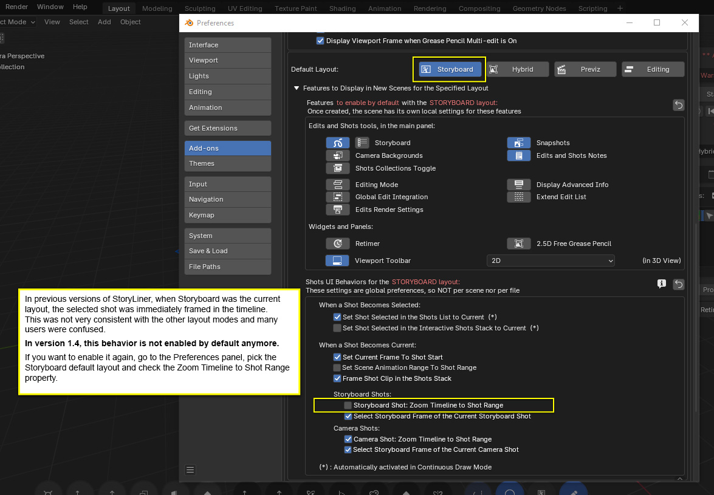Uncheck Display Viewport Frame when Grease Pencil Multi-edit
Viewport: 714px width, 495px height.
320,41
